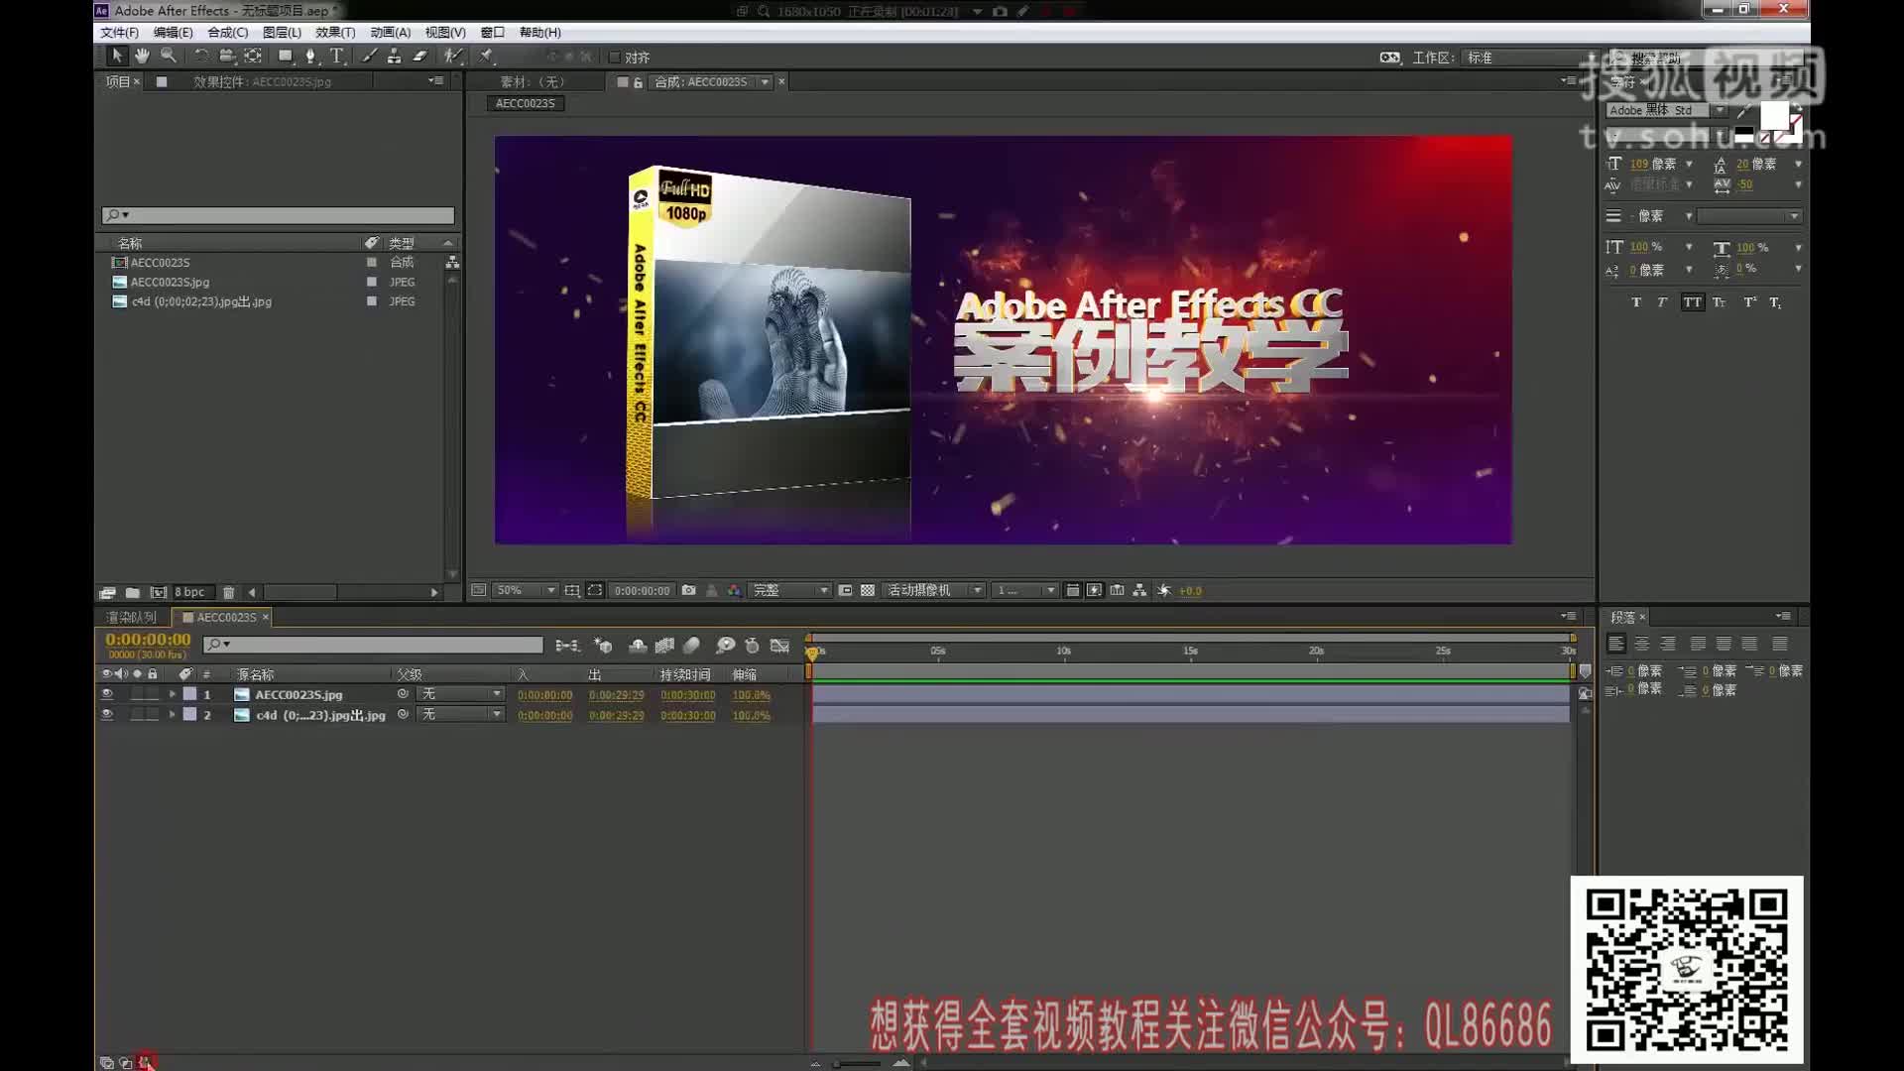Open parent dropdown for layer AECC0023S.jpg
Image resolution: width=1904 pixels, height=1071 pixels.
click(x=460, y=694)
